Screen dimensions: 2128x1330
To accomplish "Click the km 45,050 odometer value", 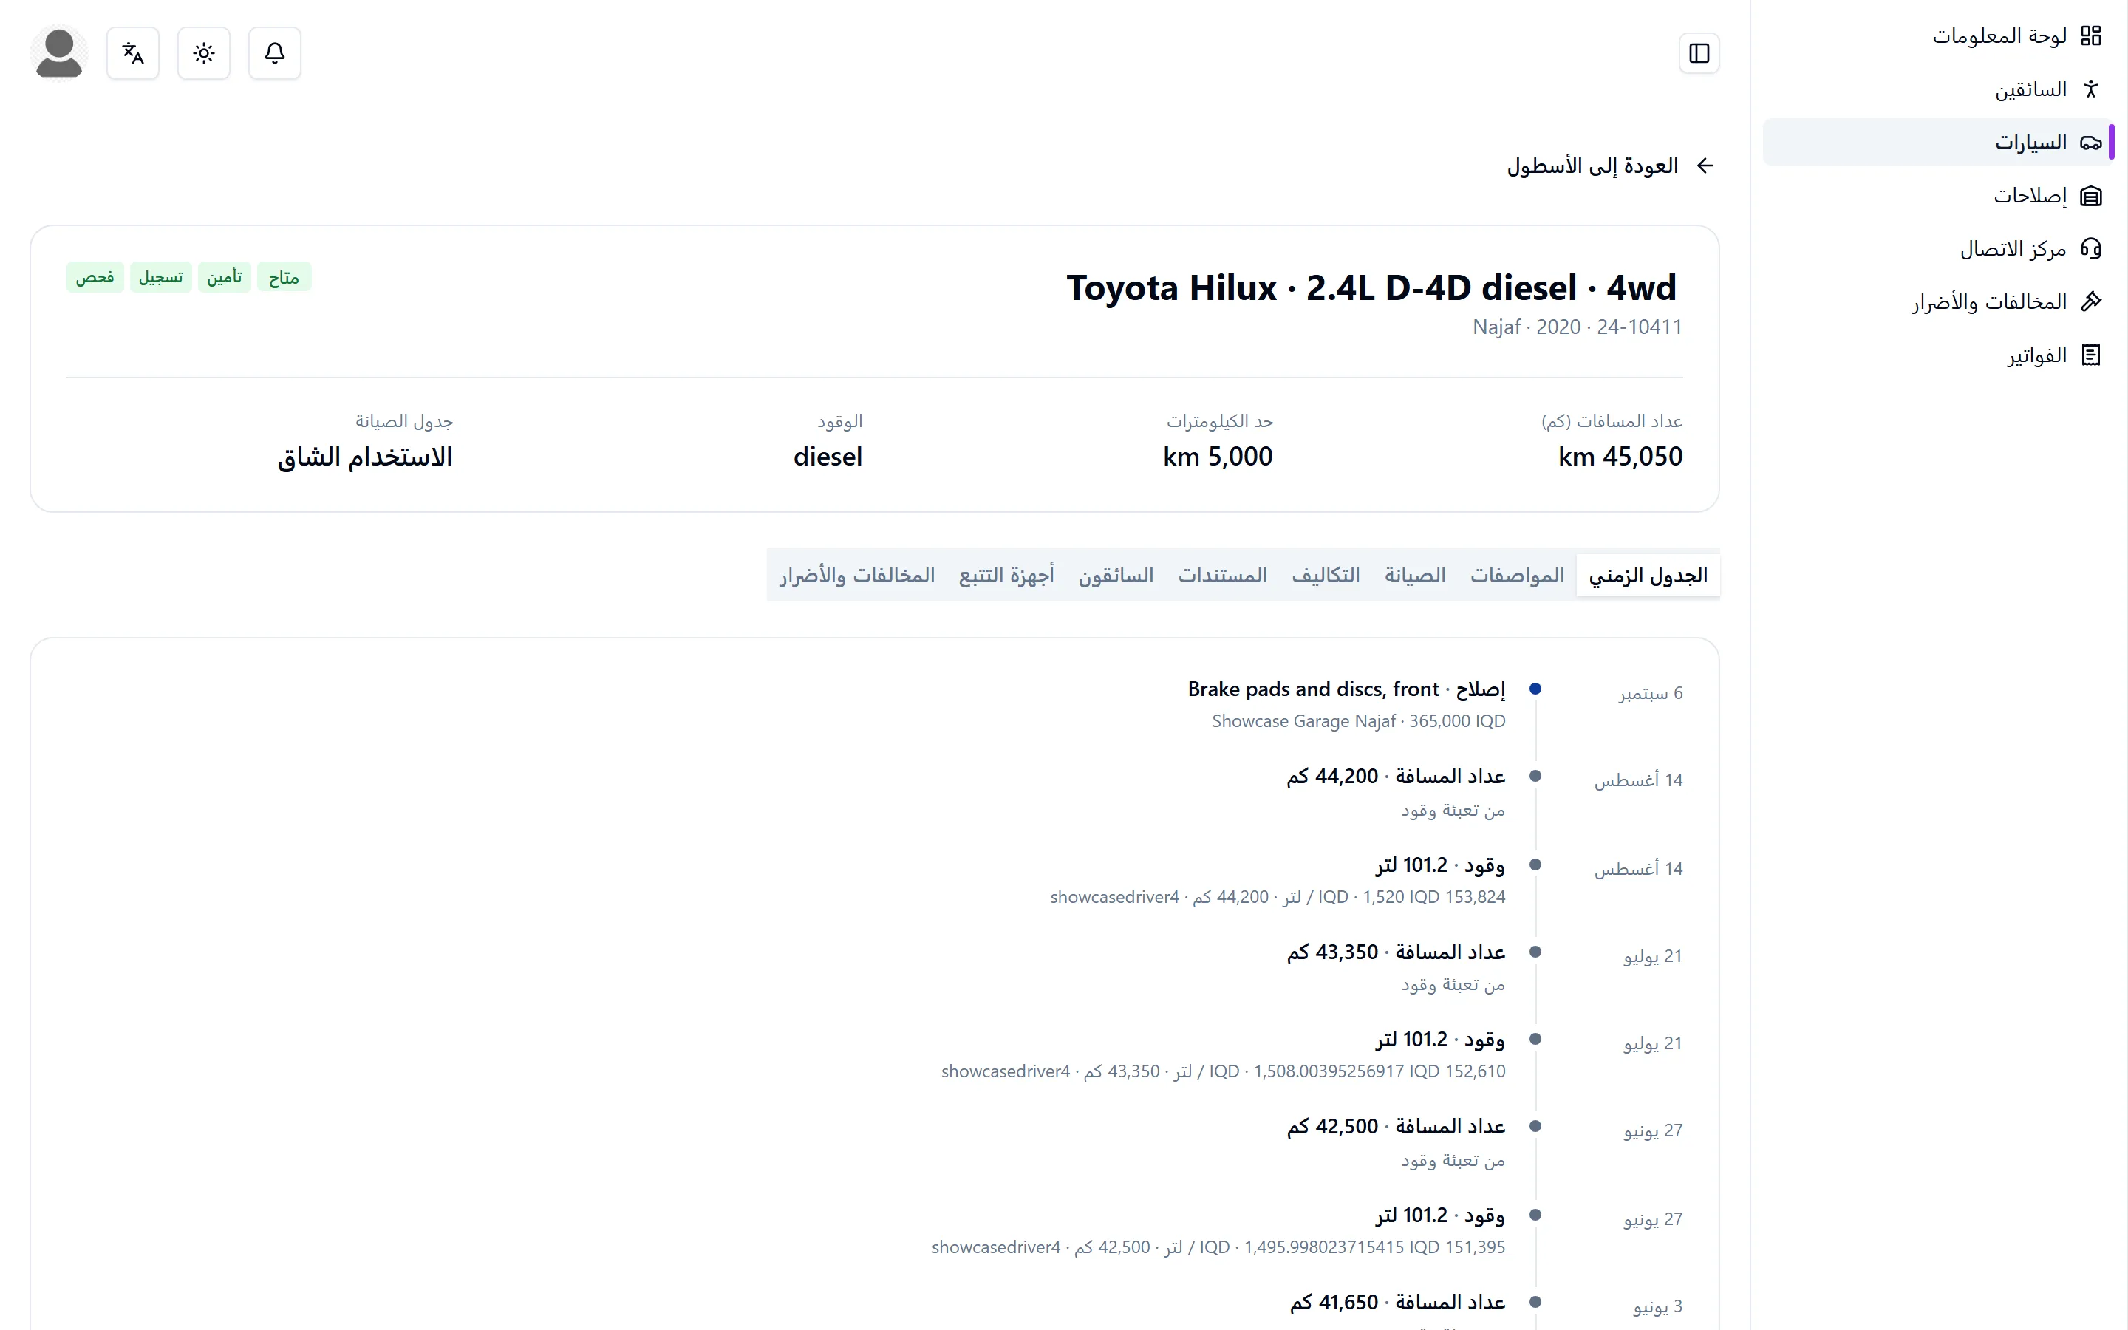I will [x=1620, y=457].
